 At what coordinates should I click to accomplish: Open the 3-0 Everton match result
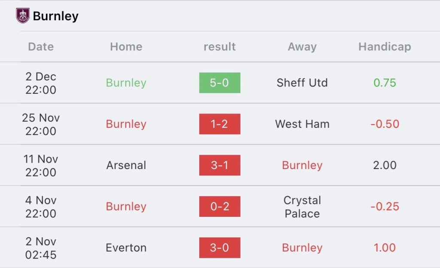coord(220,248)
